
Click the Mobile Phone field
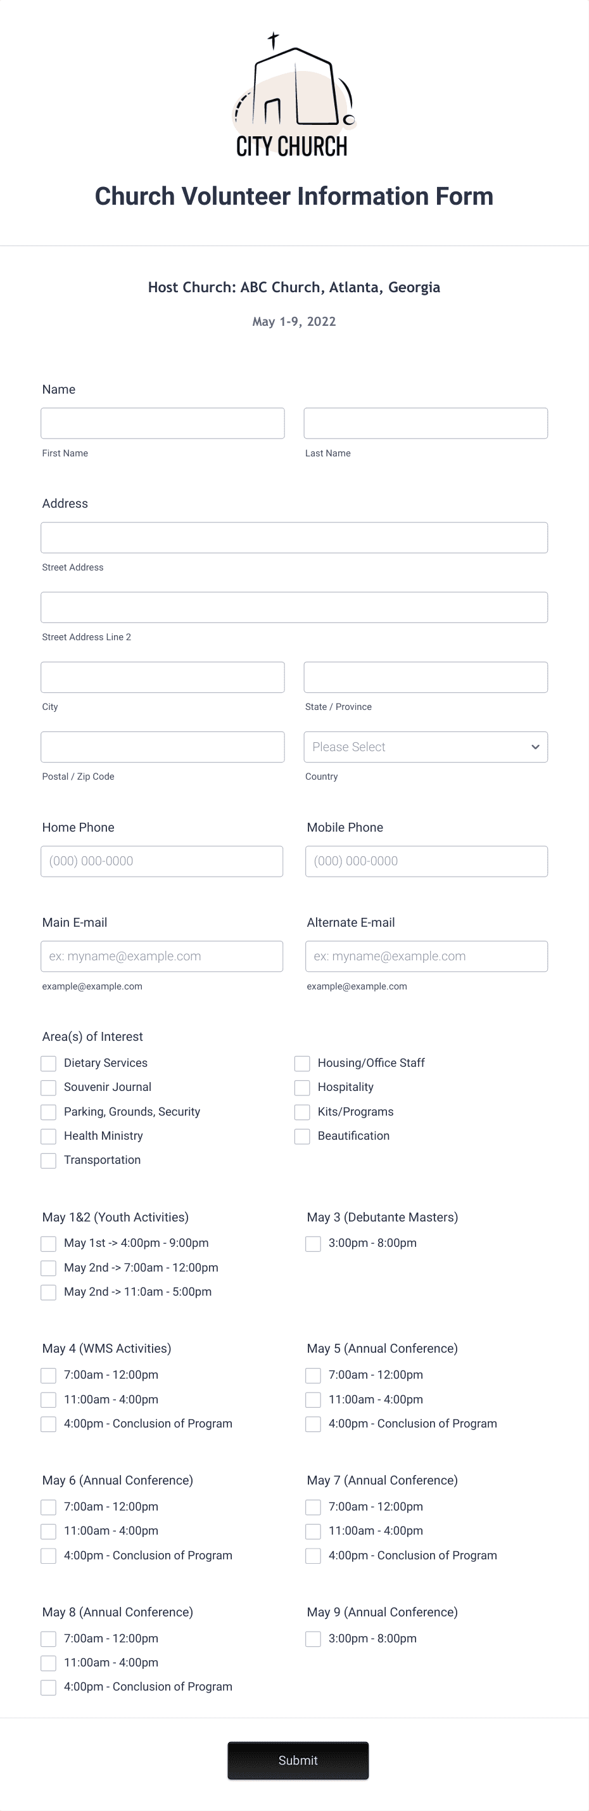coord(426,861)
